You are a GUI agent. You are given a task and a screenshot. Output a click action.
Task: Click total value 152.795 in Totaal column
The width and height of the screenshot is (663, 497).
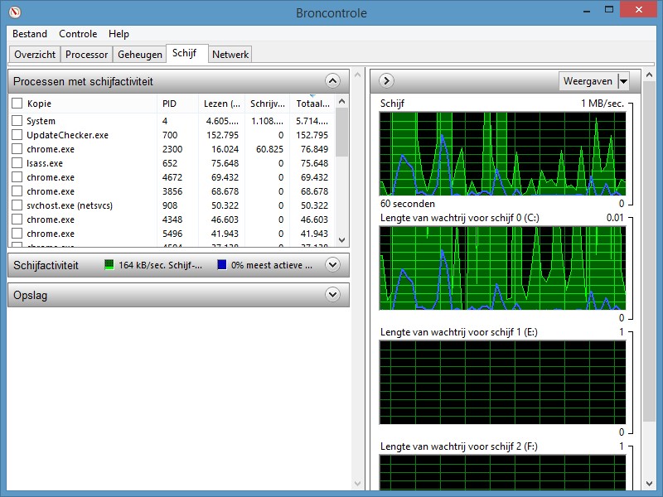pos(312,135)
